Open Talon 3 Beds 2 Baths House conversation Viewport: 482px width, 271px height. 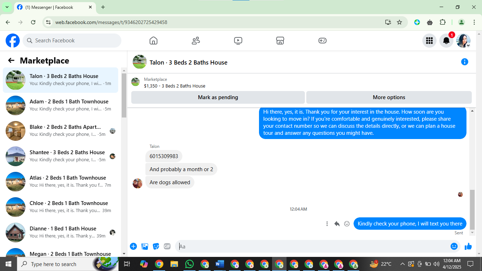pyautogui.click(x=61, y=80)
